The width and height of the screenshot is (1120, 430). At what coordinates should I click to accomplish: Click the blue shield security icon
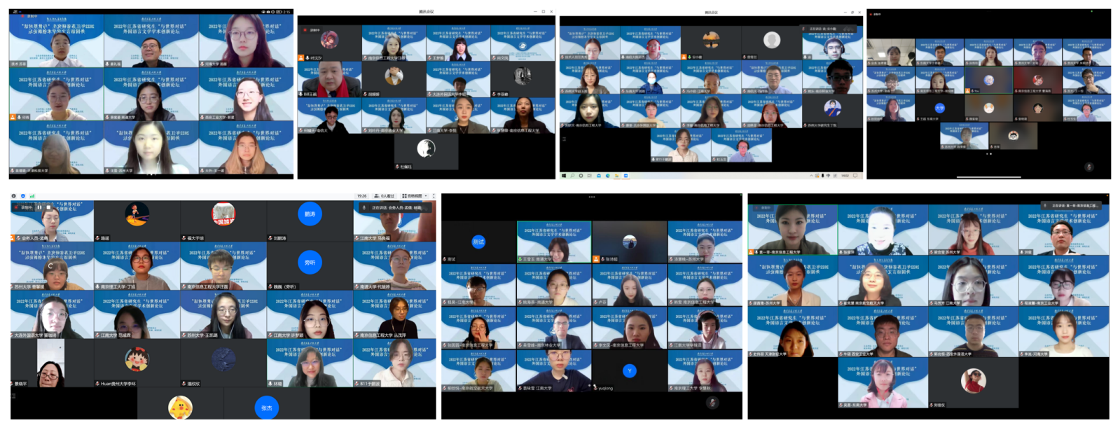23,196
